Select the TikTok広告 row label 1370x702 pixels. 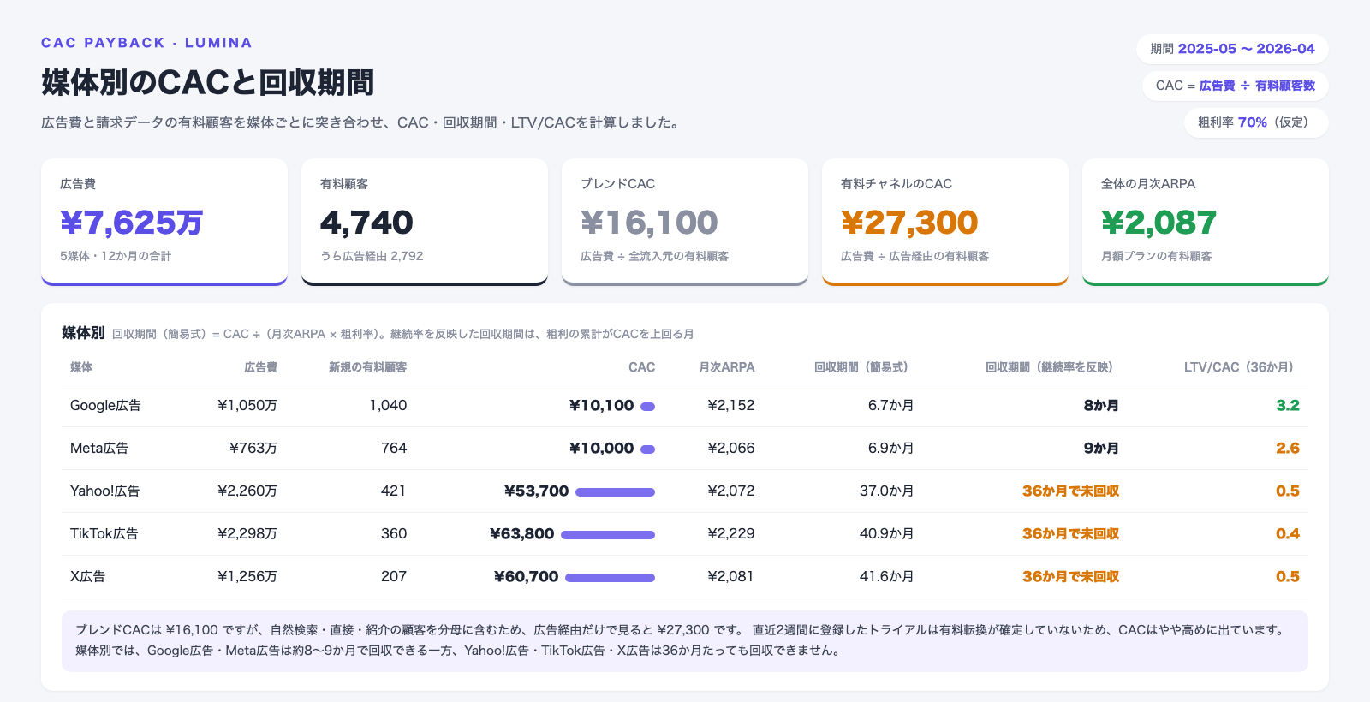coord(104,534)
